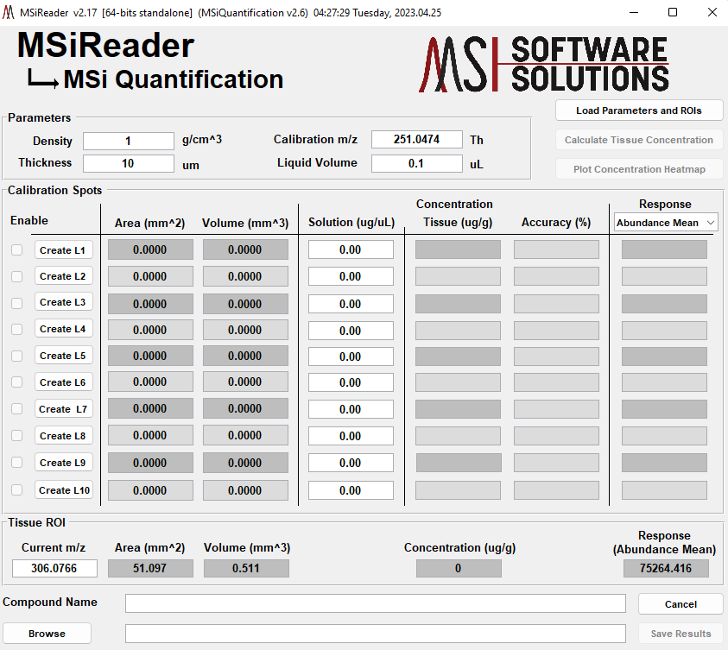This screenshot has width=728, height=650.
Task: Click the Create L1 button
Action: click(x=64, y=250)
